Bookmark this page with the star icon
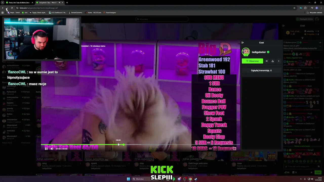Image resolution: width=324 pixels, height=182 pixels. point(294,8)
